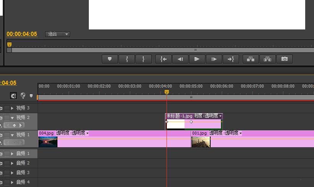This screenshot has height=187, width=314.
Task: Go to next keyframe on 视频 2
Action: pos(21,125)
